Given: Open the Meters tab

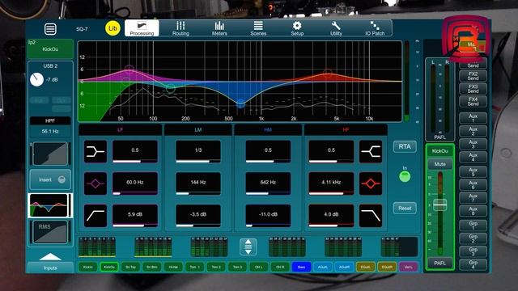Looking at the screenshot, I should click(x=219, y=28).
